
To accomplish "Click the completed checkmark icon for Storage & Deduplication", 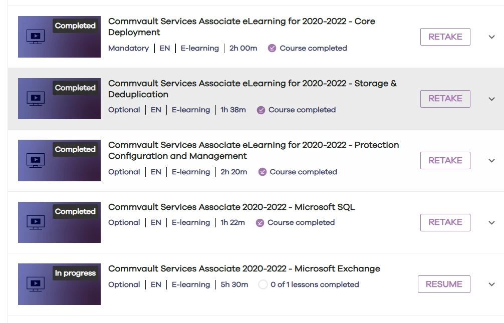I will [261, 110].
